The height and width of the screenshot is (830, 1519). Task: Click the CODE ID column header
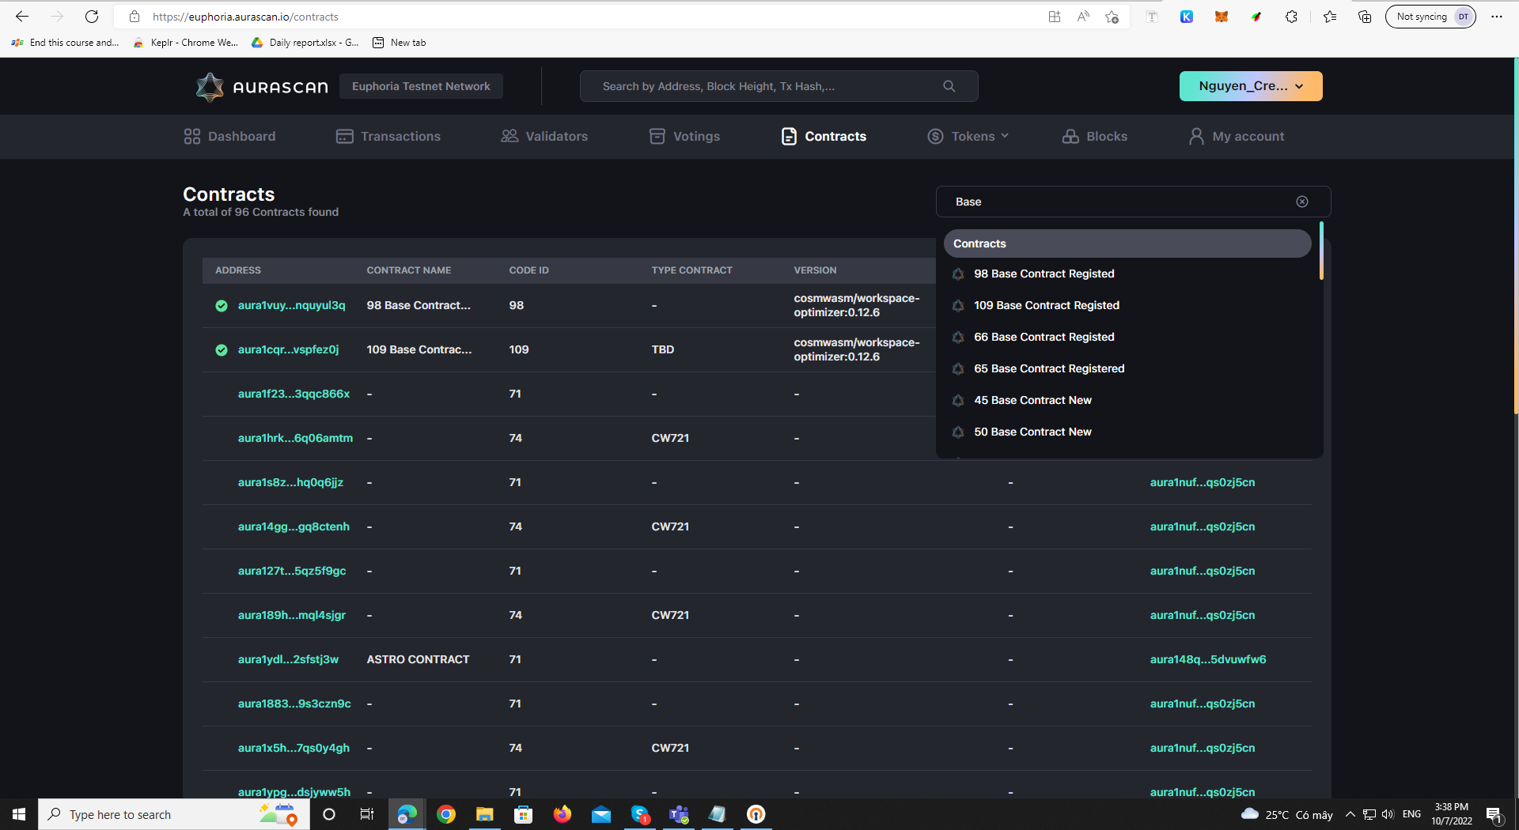(528, 270)
